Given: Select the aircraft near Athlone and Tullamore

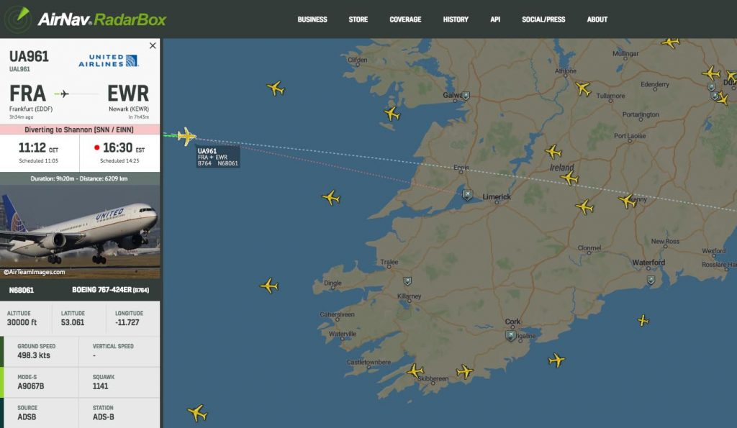Looking at the screenshot, I should (583, 88).
